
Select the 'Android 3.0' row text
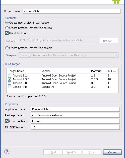(x=20, y=83)
